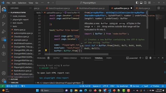Open the File menu
Image resolution: width=166 pixels, height=93 pixels.
(x=8, y=3)
